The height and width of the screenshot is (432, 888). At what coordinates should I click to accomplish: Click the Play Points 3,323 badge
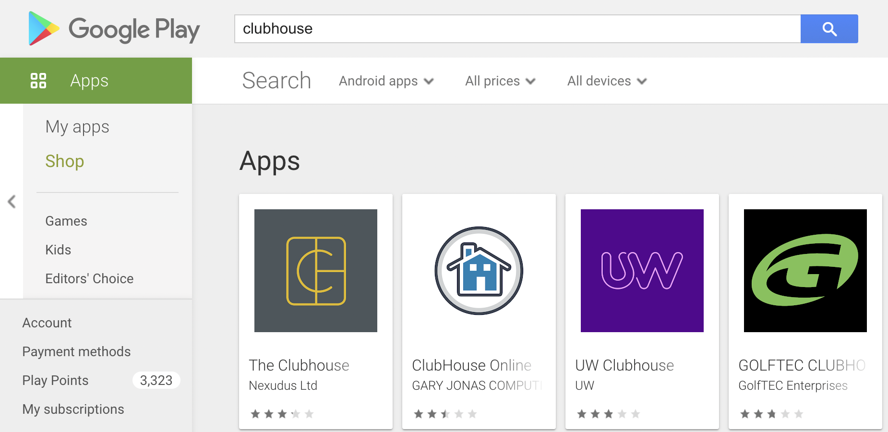(156, 380)
